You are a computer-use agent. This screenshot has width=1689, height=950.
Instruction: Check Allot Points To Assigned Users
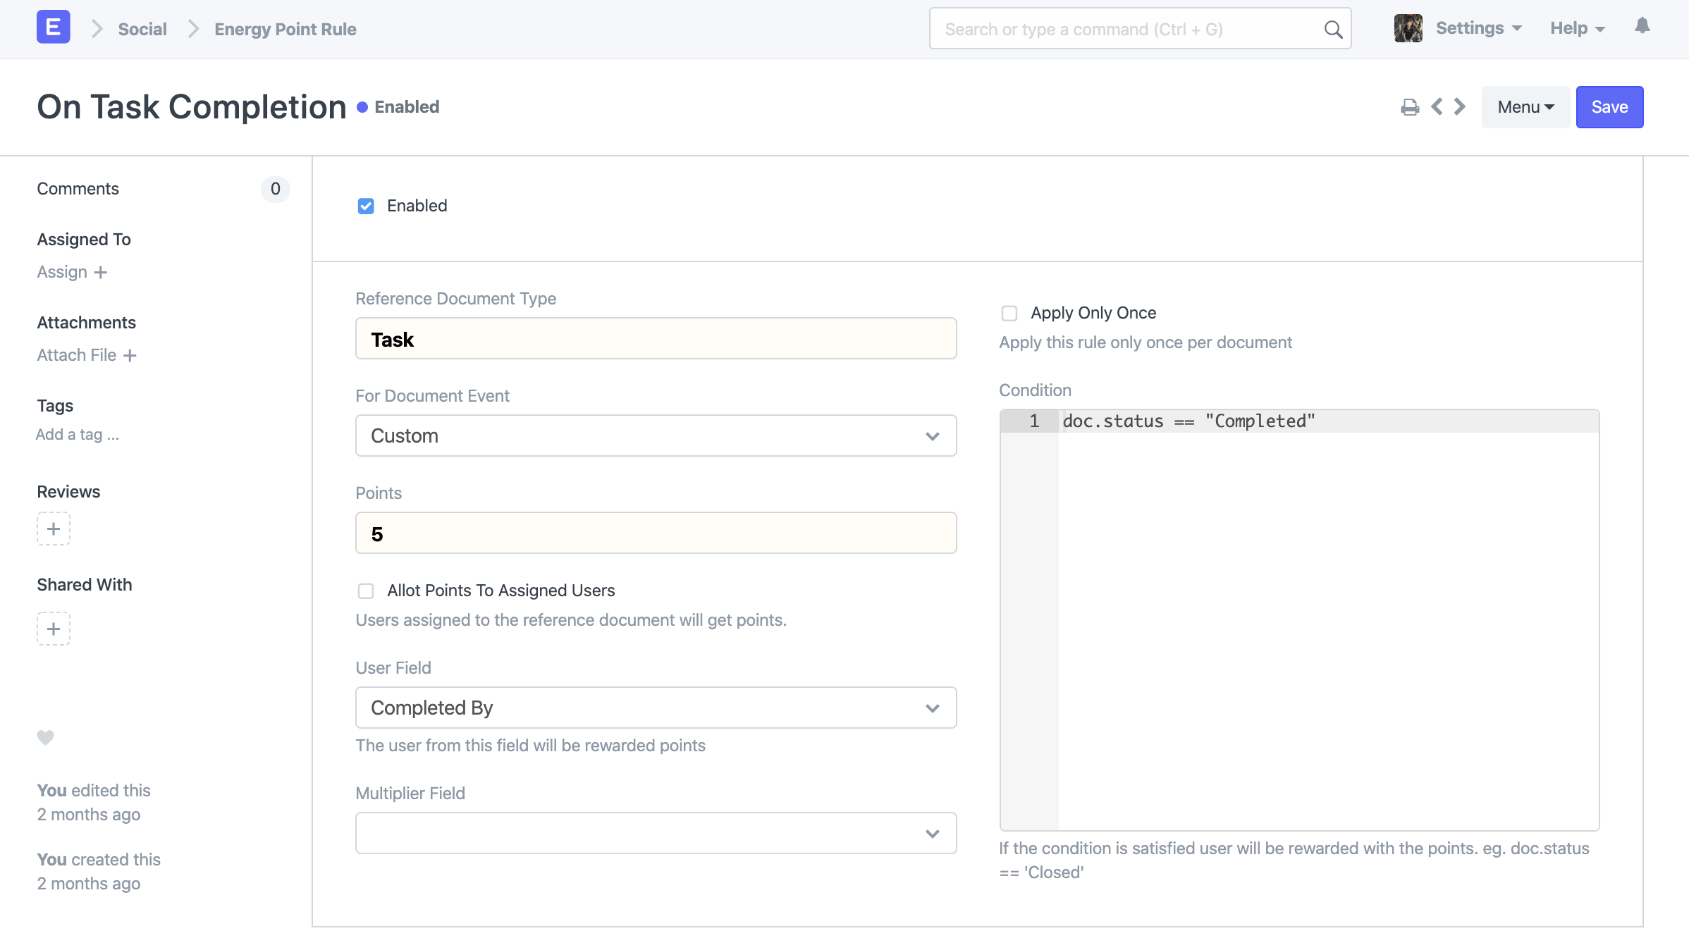366,591
